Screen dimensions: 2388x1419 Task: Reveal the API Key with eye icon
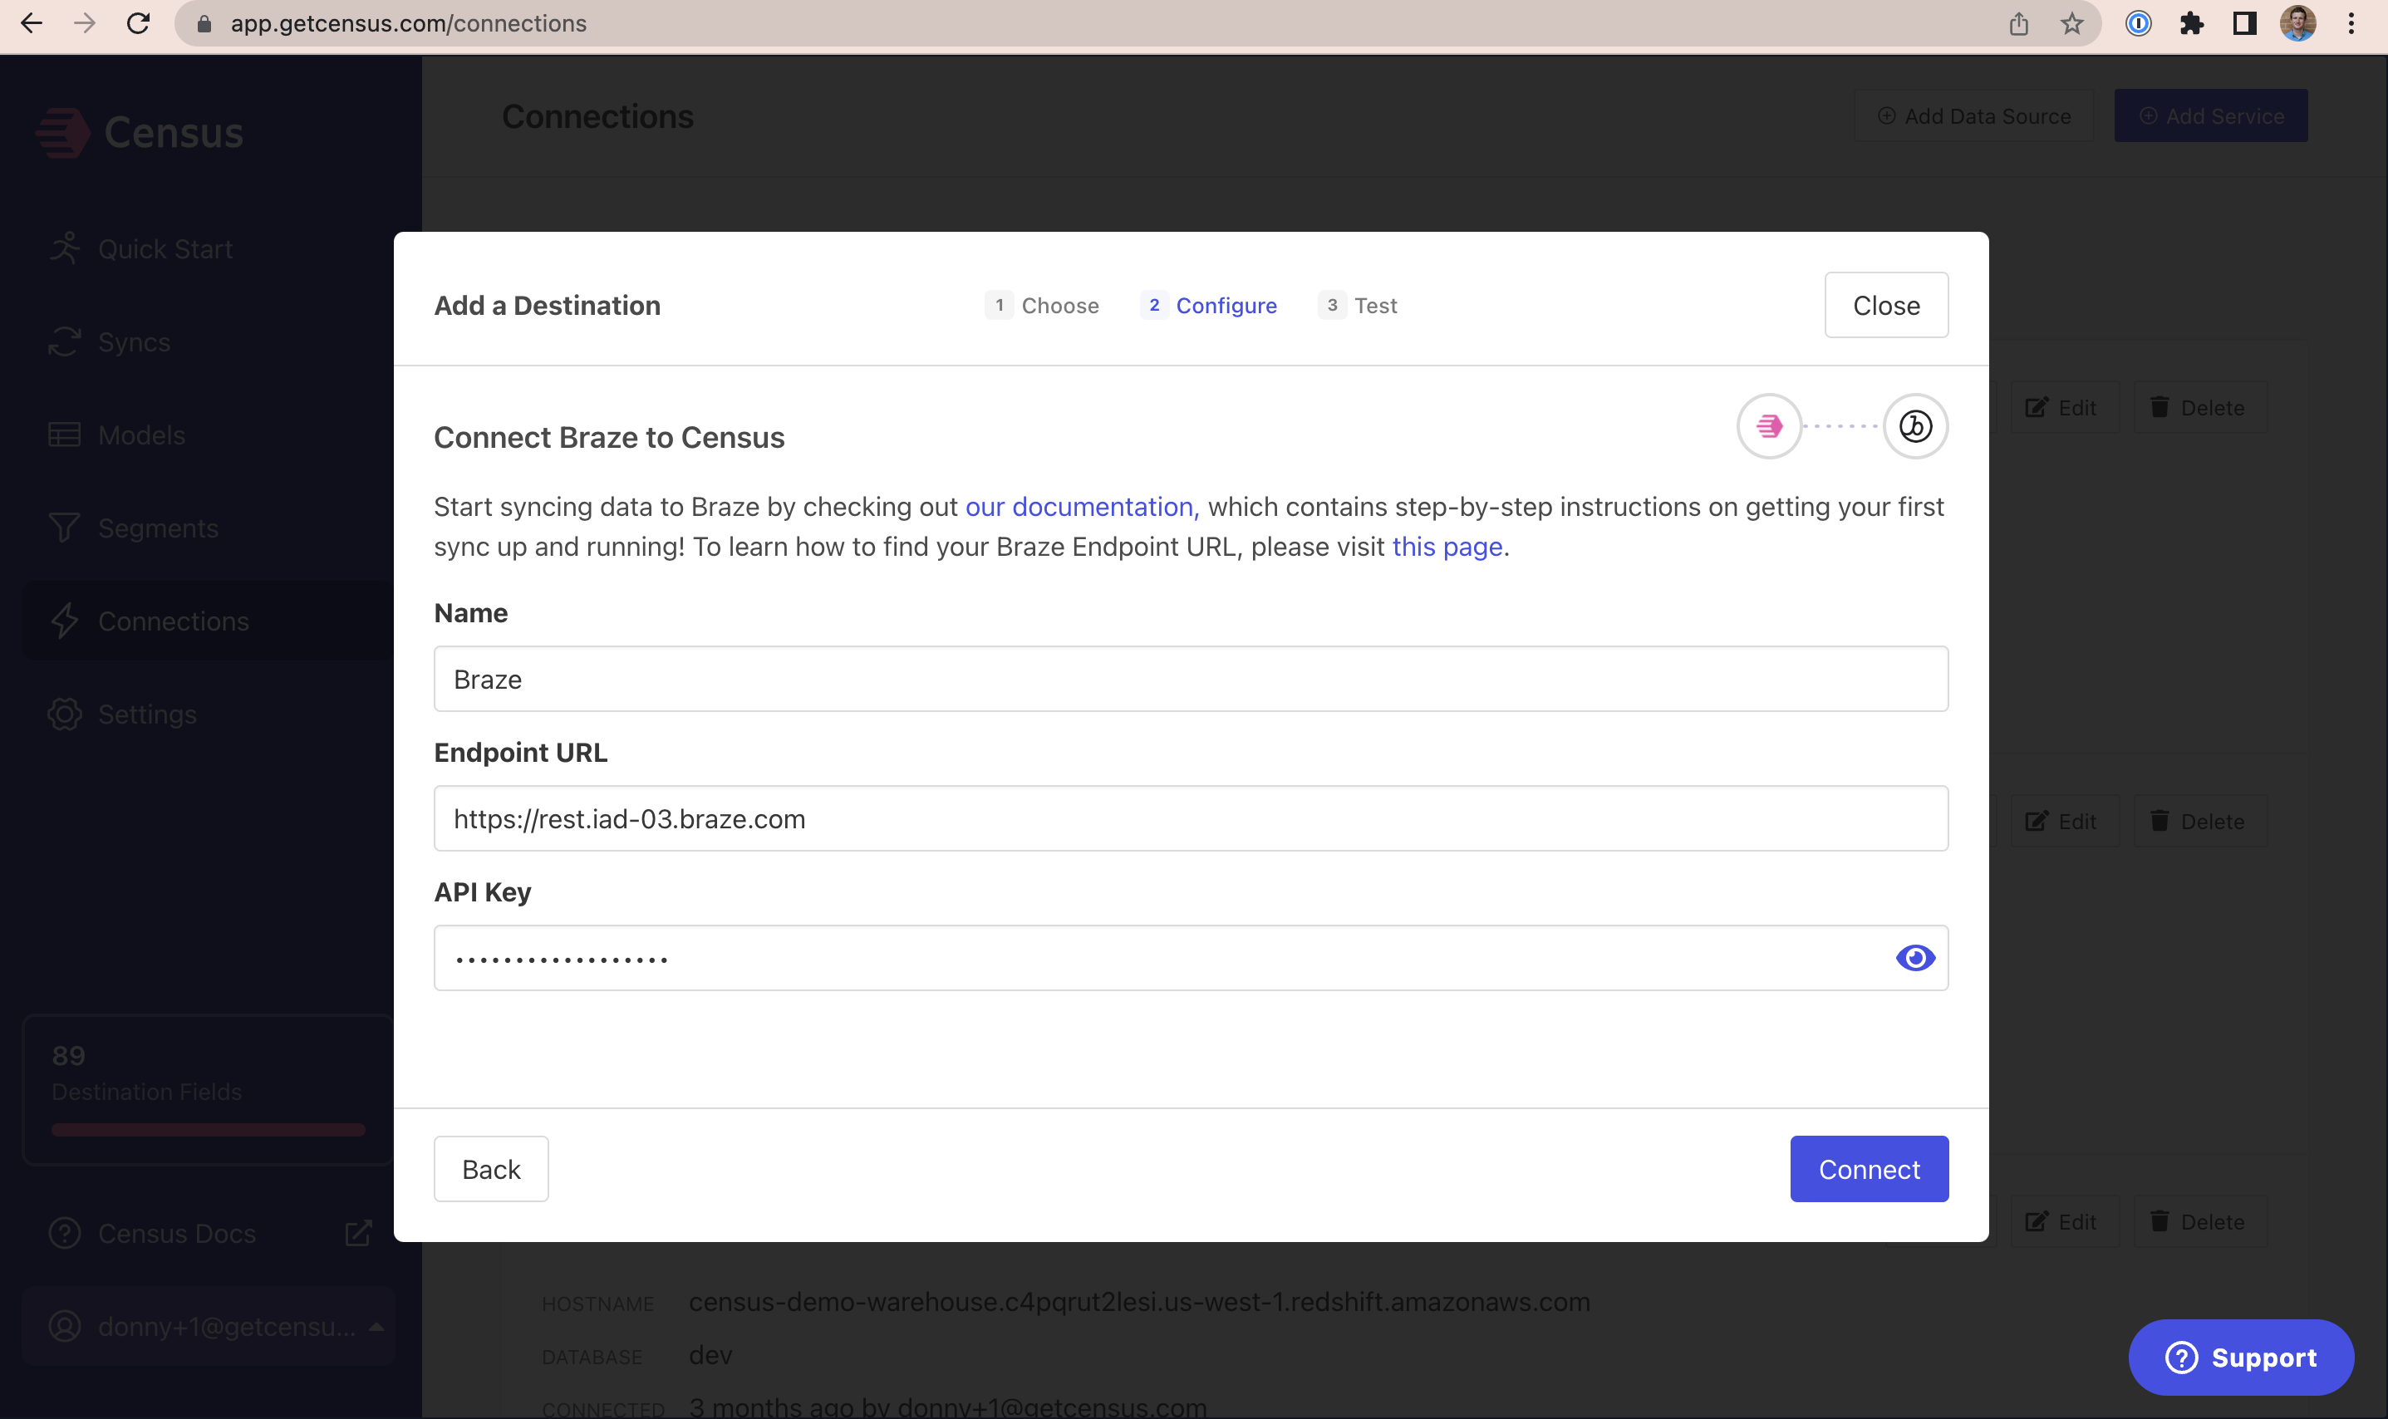[x=1914, y=958]
